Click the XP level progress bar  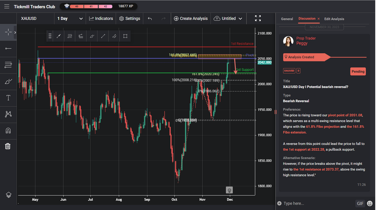[x=91, y=6]
